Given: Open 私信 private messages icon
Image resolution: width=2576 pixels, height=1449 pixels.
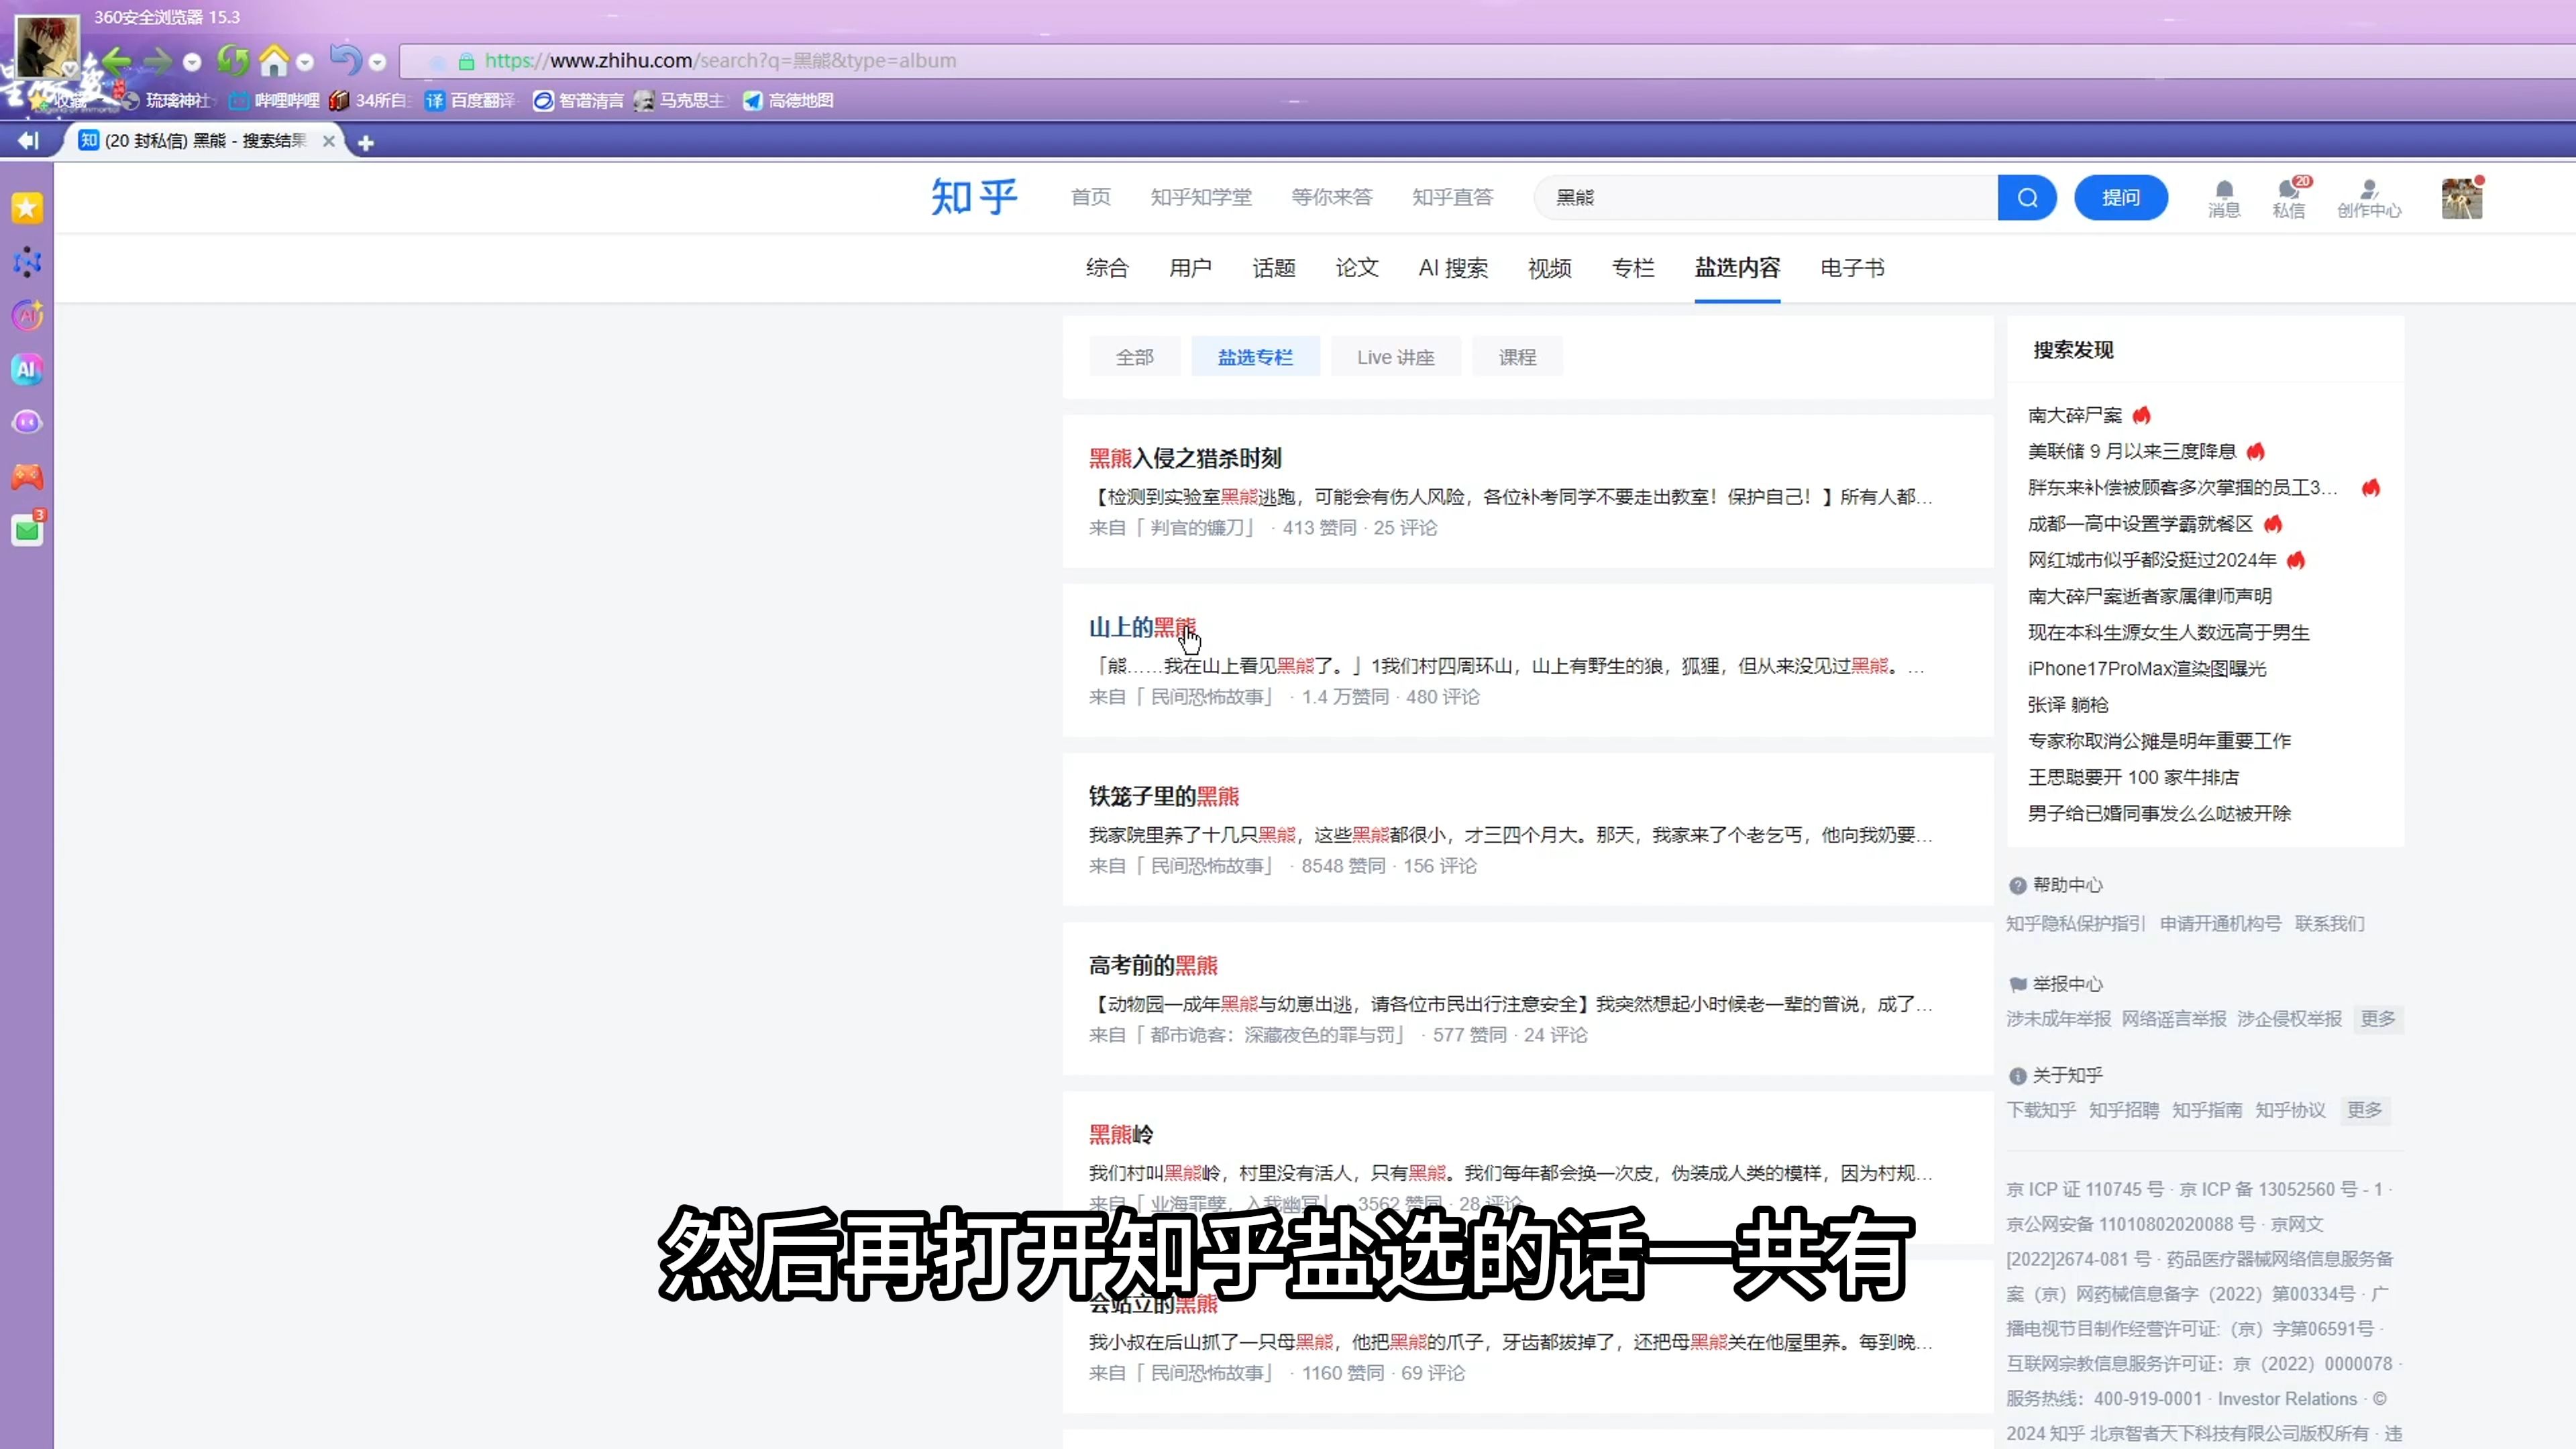Looking at the screenshot, I should pyautogui.click(x=2288, y=197).
